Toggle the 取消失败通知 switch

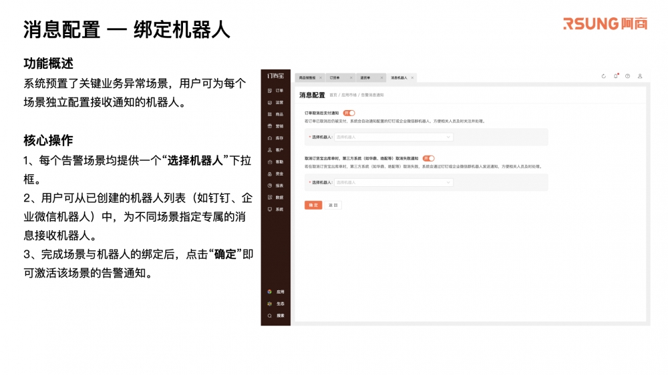(429, 158)
